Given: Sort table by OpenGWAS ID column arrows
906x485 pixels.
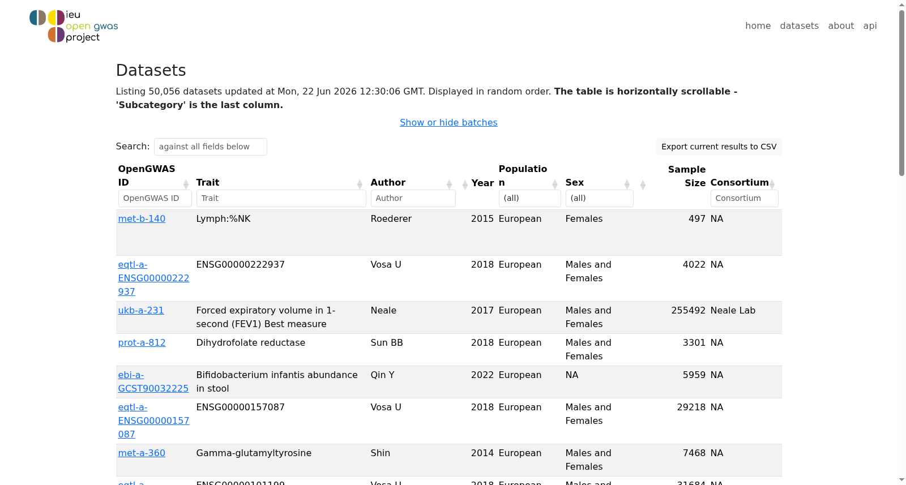Looking at the screenshot, I should coord(186,184).
